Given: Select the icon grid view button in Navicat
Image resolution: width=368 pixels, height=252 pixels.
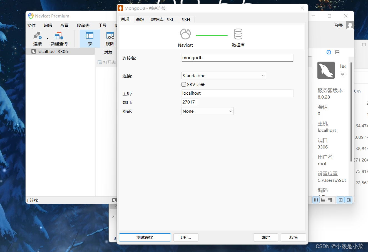Looking at the screenshot, I should [316, 200].
